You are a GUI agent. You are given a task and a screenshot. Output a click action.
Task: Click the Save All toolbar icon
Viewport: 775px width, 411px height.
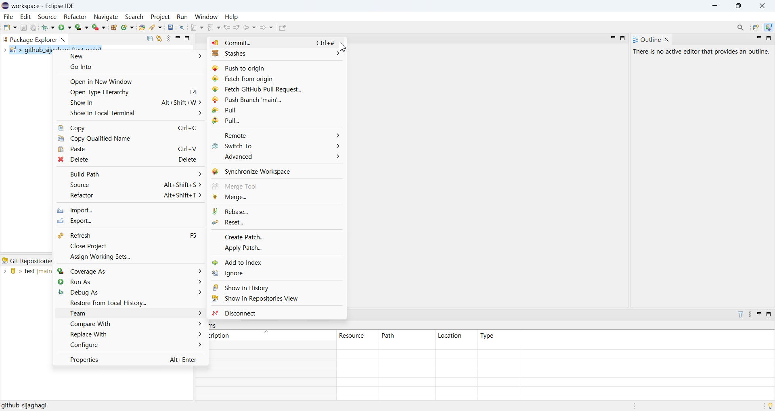coord(34,27)
